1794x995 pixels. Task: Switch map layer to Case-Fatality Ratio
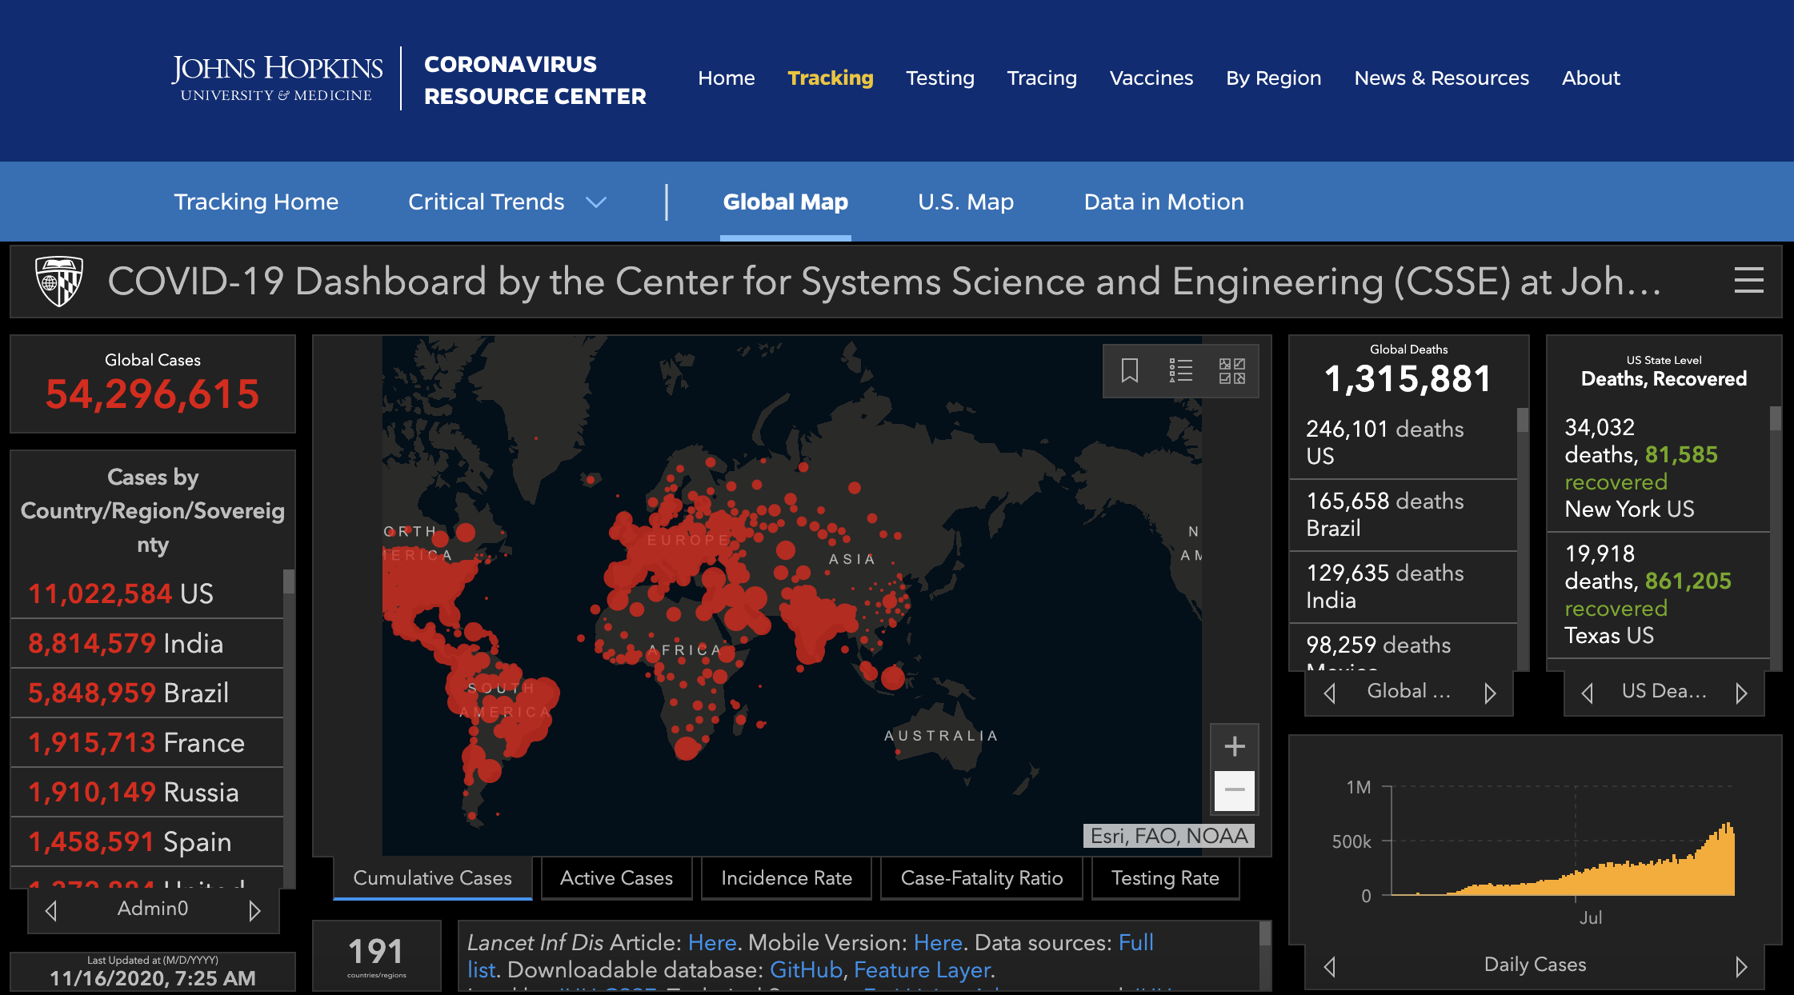point(981,878)
